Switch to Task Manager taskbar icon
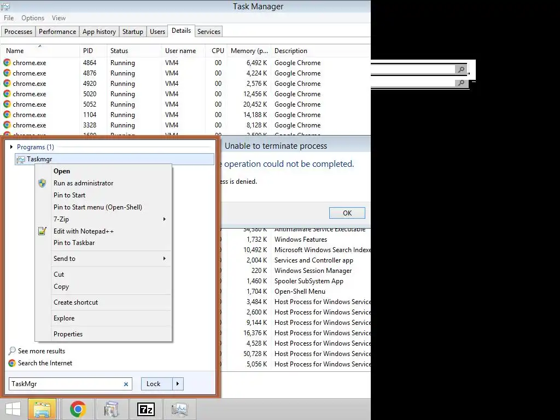 coord(179,409)
